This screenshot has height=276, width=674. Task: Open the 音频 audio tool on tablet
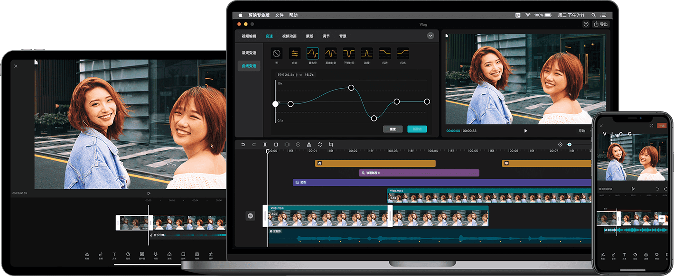101,256
